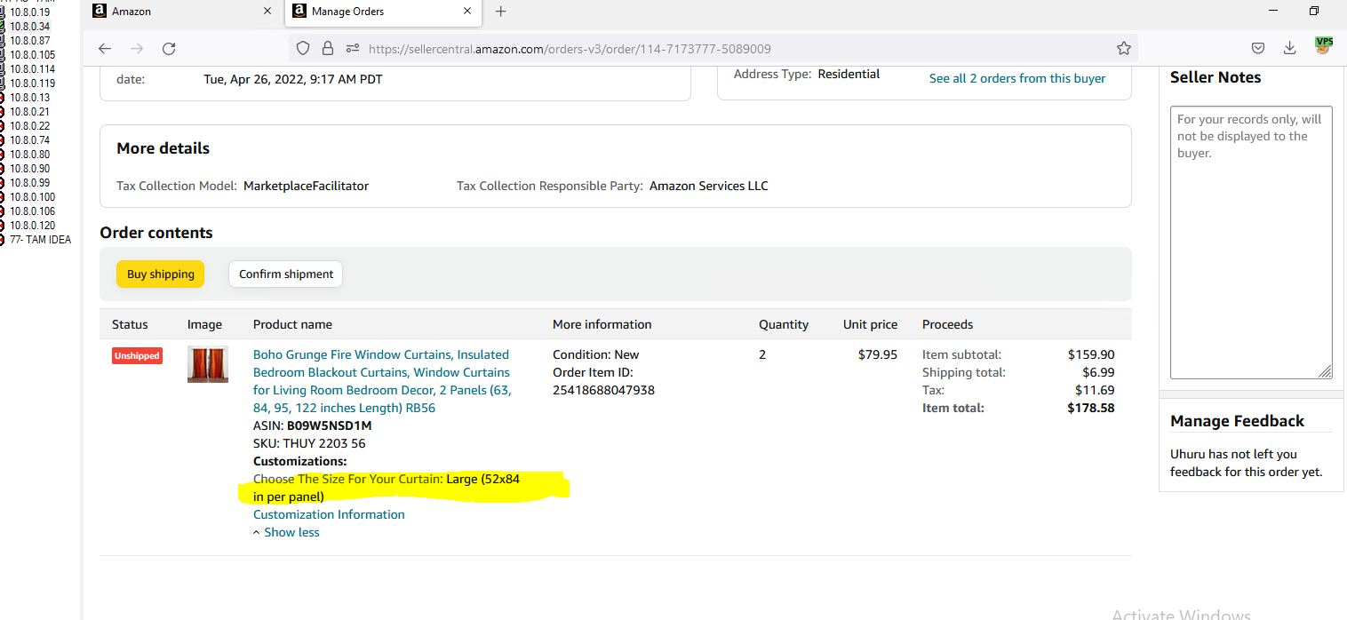Click the Large (52x84 in per panel) customization
1347x620 pixels.
pyautogui.click(x=387, y=488)
